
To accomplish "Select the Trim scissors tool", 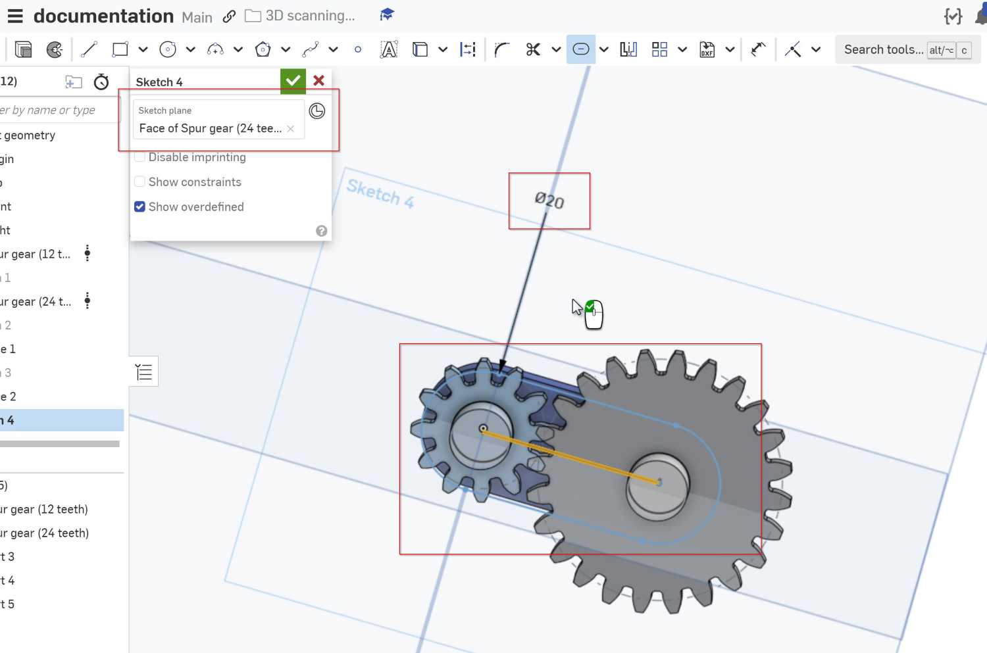I will 533,49.
